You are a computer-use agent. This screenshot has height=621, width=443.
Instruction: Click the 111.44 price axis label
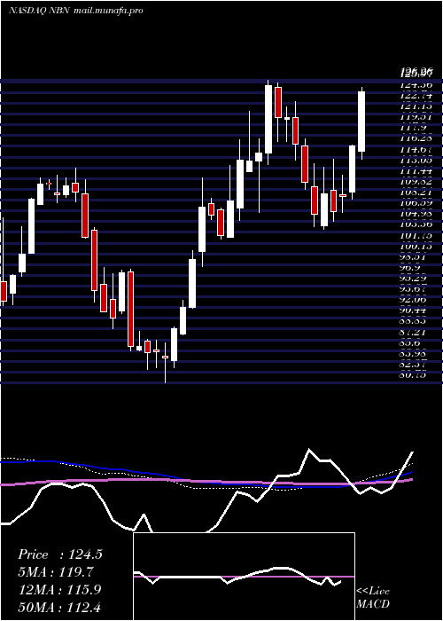click(416, 170)
